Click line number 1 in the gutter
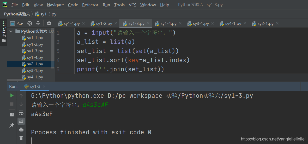The height and width of the screenshot is (144, 308). (x=58, y=33)
